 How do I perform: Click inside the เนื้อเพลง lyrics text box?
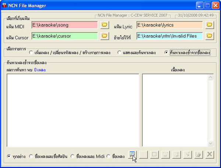(175, 110)
